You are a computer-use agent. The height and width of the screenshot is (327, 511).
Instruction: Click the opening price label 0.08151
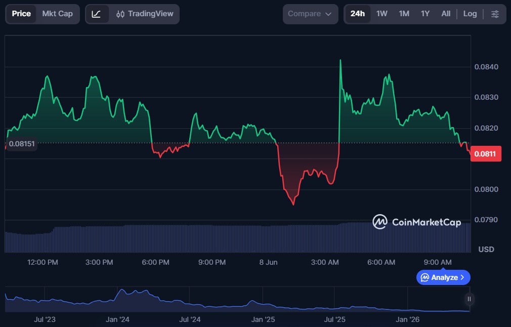pos(22,144)
